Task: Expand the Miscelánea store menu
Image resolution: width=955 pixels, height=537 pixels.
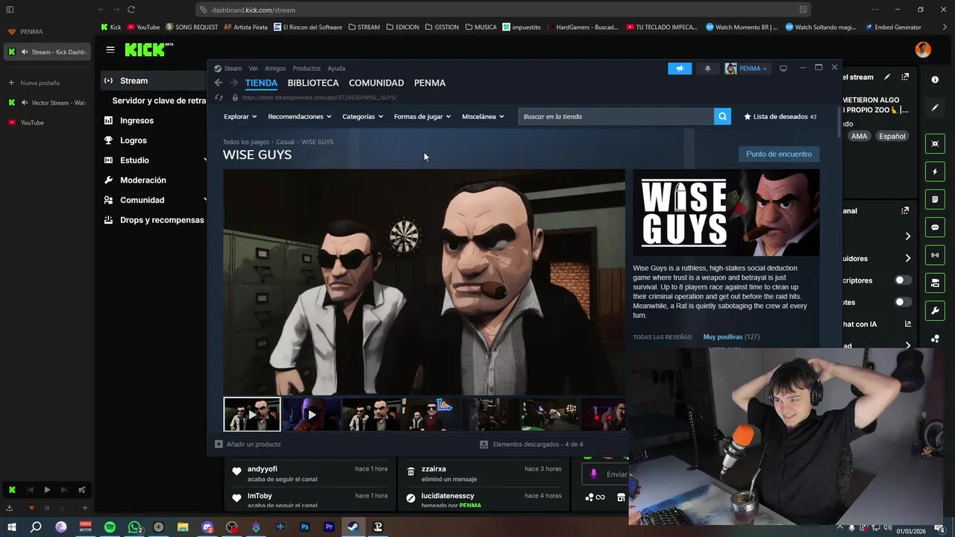Action: (x=483, y=116)
